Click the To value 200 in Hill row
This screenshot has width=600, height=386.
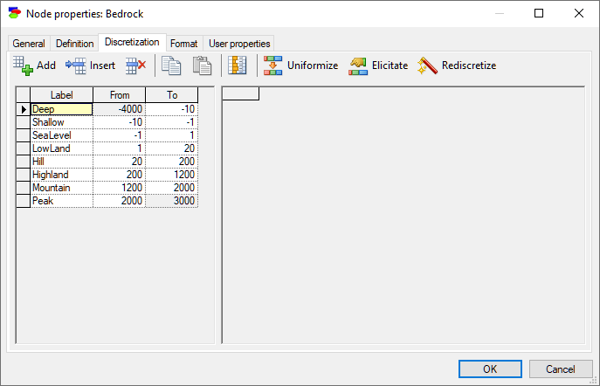(x=172, y=162)
